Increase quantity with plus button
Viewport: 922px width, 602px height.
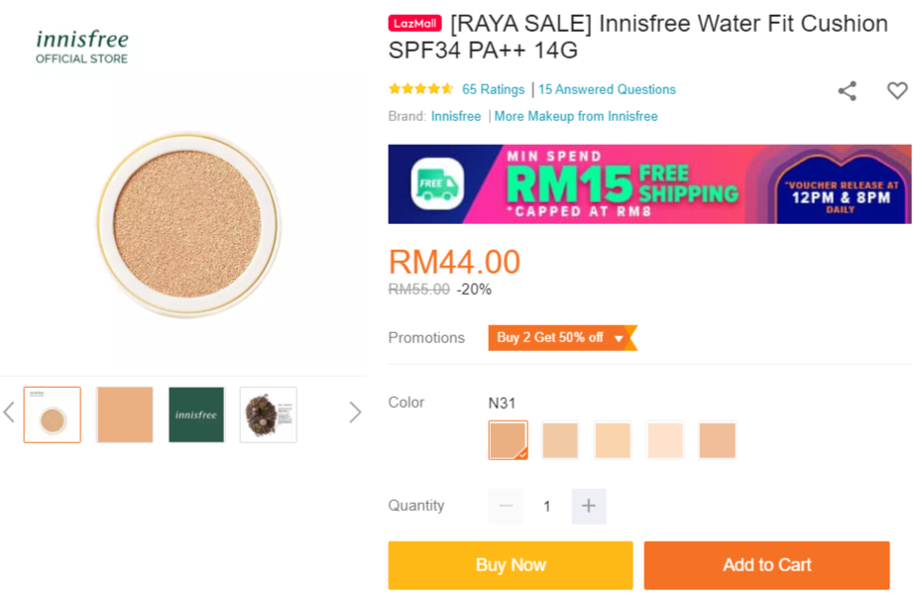pyautogui.click(x=588, y=506)
